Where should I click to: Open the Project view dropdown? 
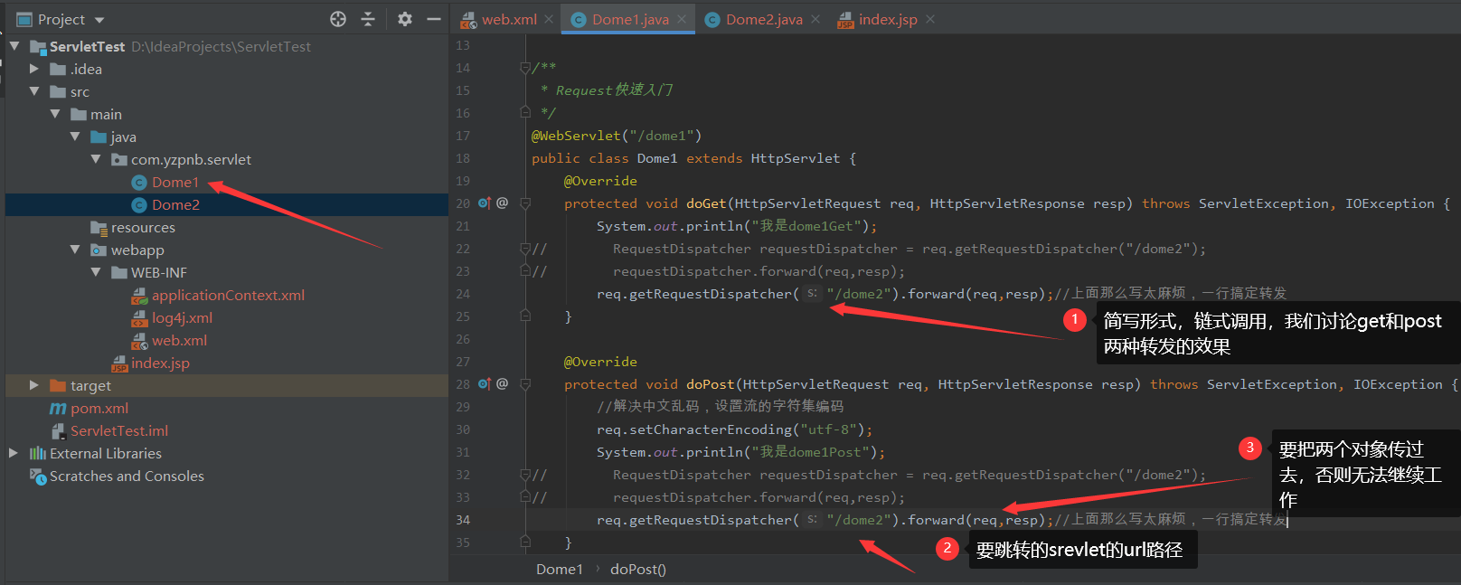[99, 20]
